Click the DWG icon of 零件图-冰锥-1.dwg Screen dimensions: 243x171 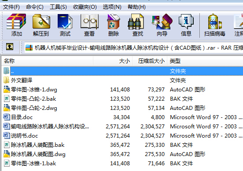(x=7, y=89)
